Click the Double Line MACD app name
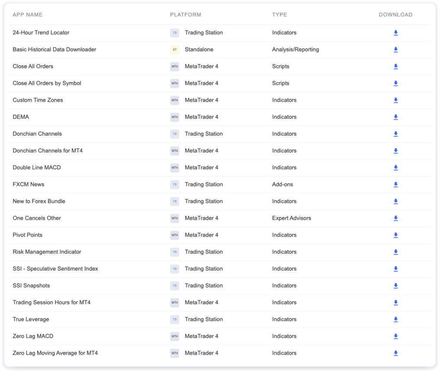Image resolution: width=443 pixels, height=371 pixels. [x=37, y=168]
